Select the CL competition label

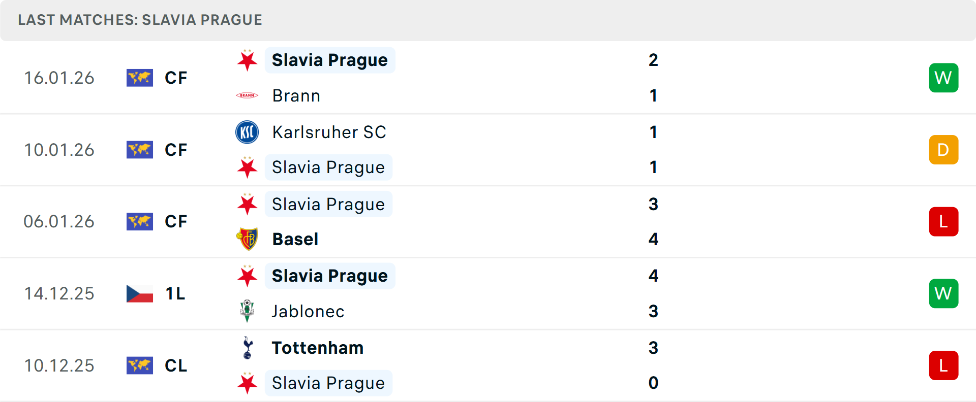tap(176, 365)
